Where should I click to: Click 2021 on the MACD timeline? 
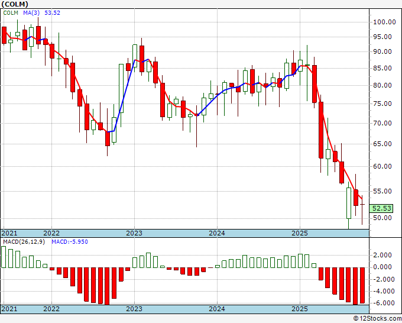pyautogui.click(x=9, y=309)
